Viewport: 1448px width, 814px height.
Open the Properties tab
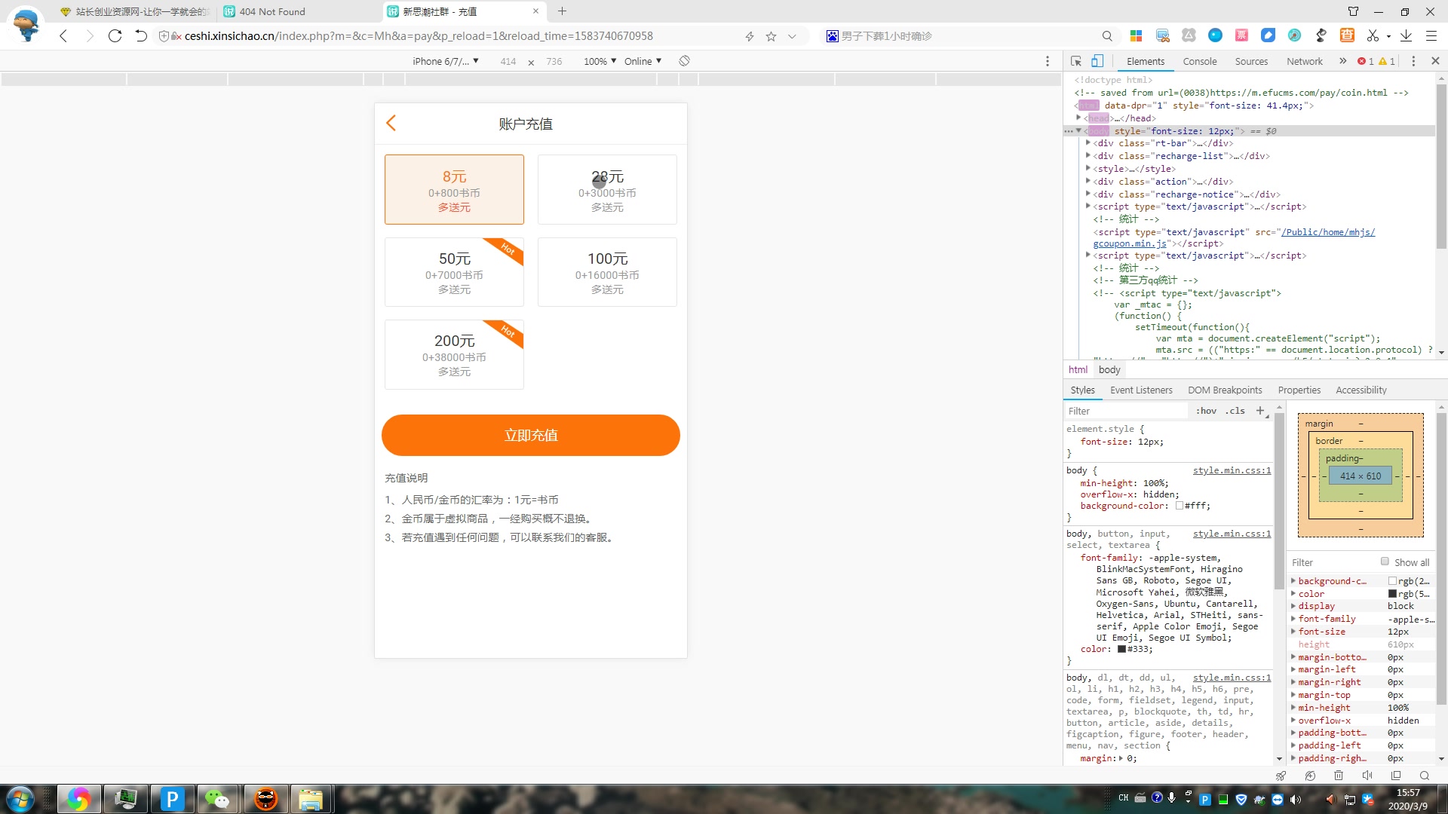point(1299,390)
